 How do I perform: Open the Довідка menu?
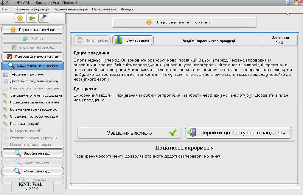(x=127, y=9)
